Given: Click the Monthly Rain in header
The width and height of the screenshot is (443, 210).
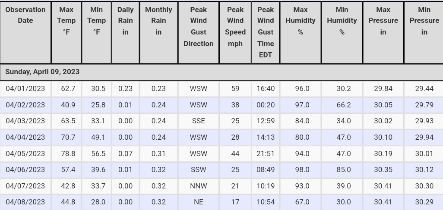Looking at the screenshot, I should [x=158, y=32].
